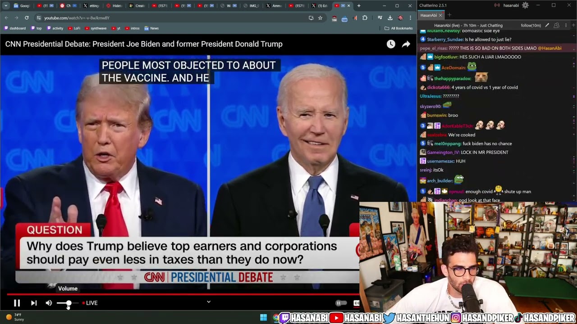Pause the YouTube debate video
Screen dimensions: 577x324
coord(17,303)
